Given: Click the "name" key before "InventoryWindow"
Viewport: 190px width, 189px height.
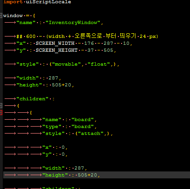Looking at the screenshot, I should [26, 23].
